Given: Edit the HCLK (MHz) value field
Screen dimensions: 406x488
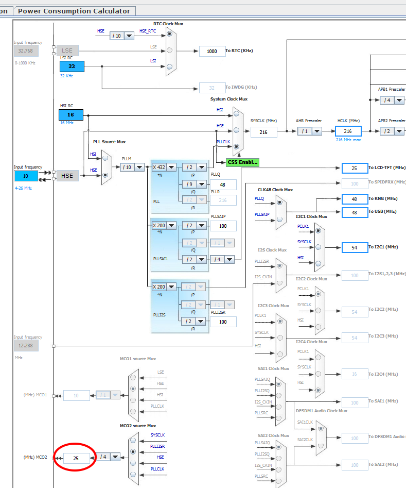Looking at the screenshot, I should [x=348, y=131].
